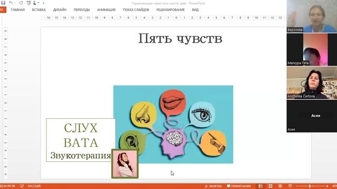Switch to Slide Sorter view icon
Viewport: 337px width, 189px height.
[x=270, y=186]
